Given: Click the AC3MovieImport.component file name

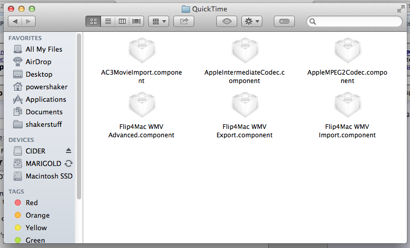Looking at the screenshot, I should tap(141, 76).
